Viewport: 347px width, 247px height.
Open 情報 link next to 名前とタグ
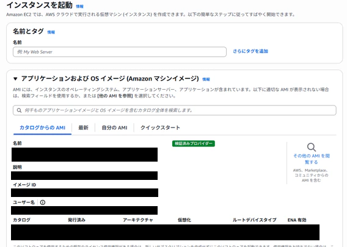coord(51,32)
